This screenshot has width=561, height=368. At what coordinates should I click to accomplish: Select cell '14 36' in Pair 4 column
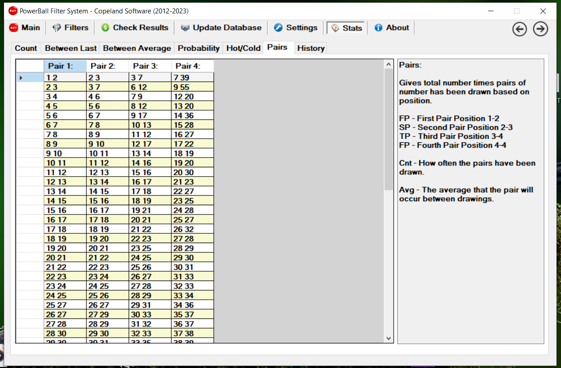193,115
